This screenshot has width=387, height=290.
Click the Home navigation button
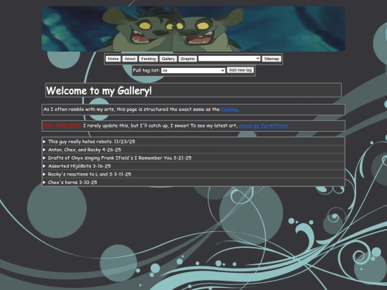tap(113, 59)
